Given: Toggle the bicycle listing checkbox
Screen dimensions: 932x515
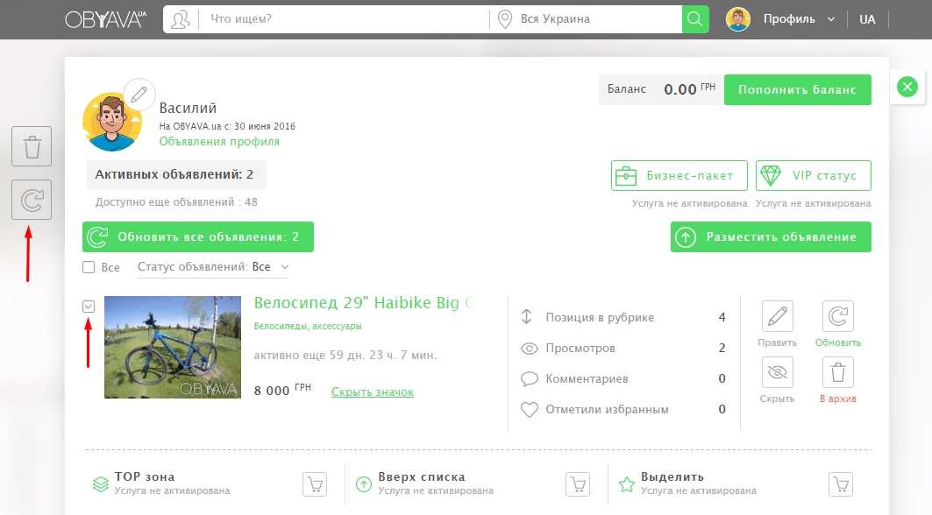Looking at the screenshot, I should click(89, 307).
